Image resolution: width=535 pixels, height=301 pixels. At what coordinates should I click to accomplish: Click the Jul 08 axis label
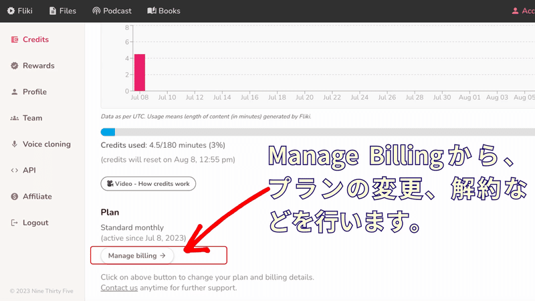pyautogui.click(x=140, y=97)
